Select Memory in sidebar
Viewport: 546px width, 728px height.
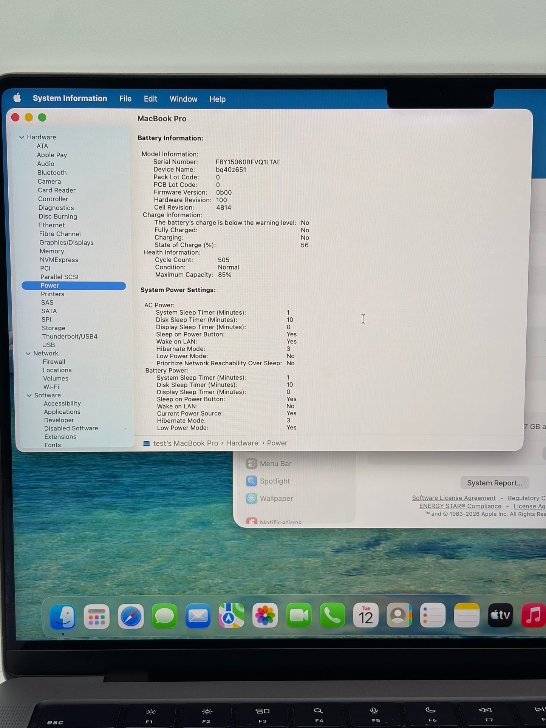pos(52,251)
